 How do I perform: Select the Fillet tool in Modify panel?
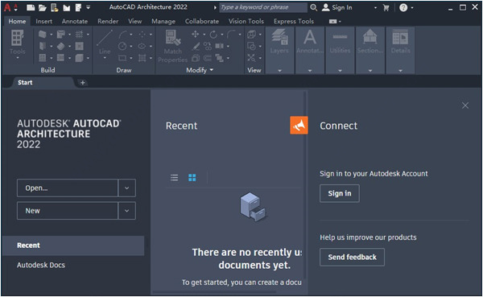click(x=232, y=34)
